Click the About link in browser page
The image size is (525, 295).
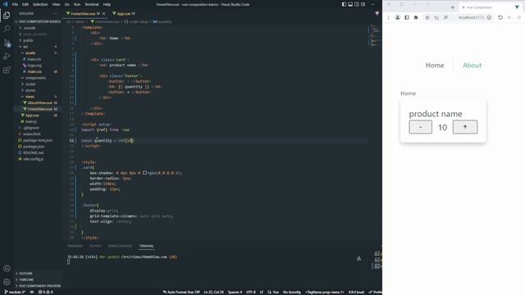click(472, 66)
